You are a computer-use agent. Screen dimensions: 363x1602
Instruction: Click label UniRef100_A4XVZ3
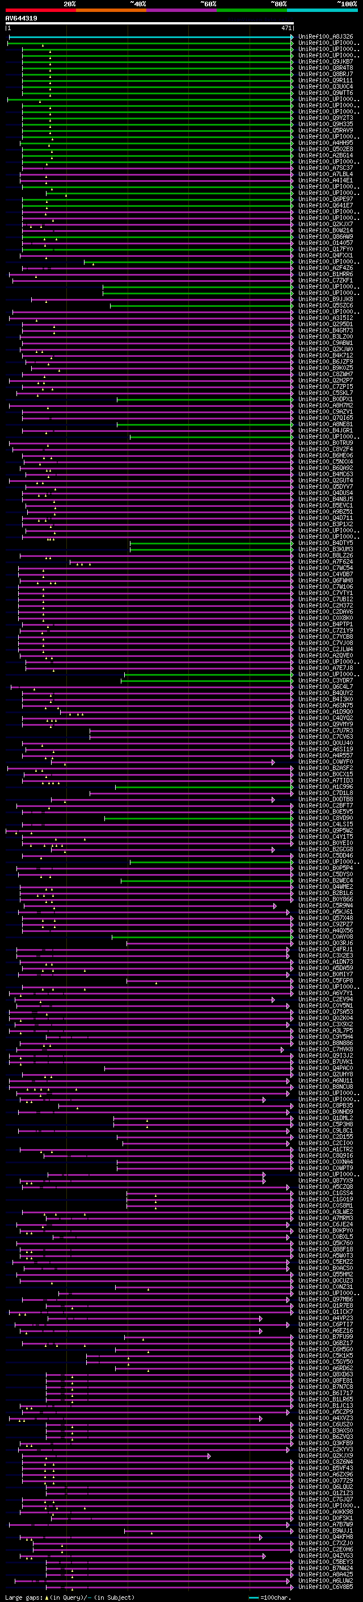325,1418
